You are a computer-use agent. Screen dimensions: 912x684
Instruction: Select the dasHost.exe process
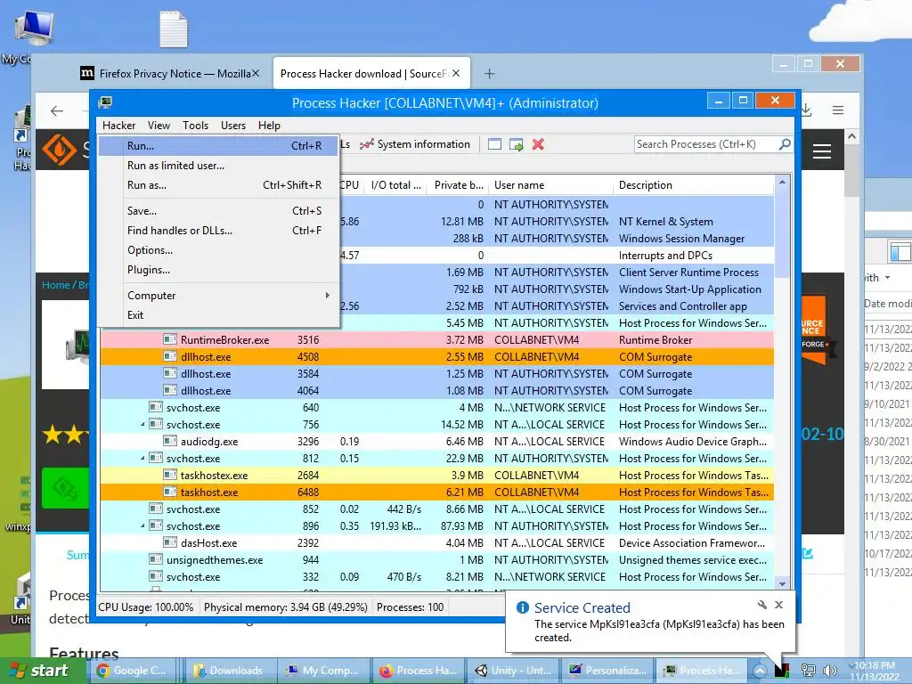tap(436, 542)
